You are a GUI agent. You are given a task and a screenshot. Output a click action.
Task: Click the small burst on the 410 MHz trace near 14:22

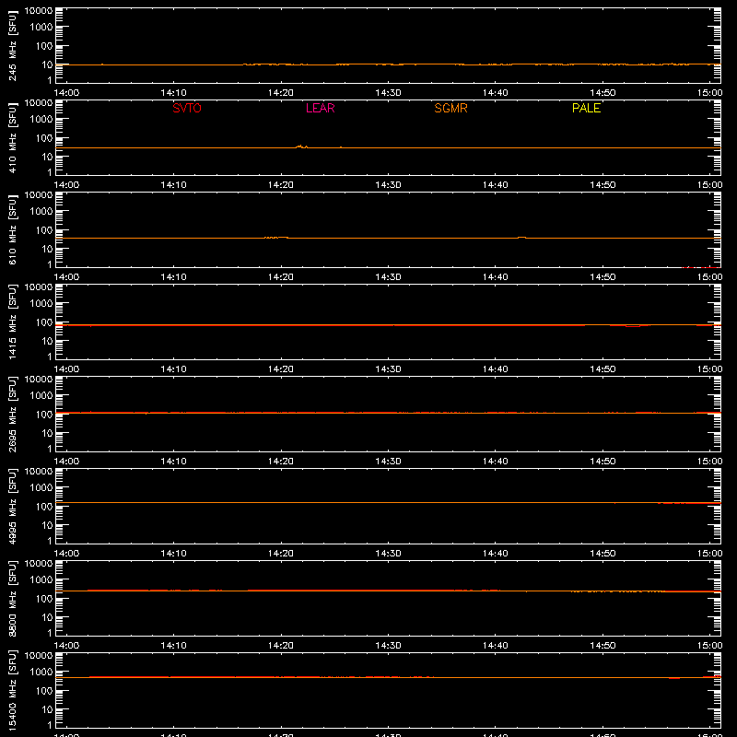point(301,146)
